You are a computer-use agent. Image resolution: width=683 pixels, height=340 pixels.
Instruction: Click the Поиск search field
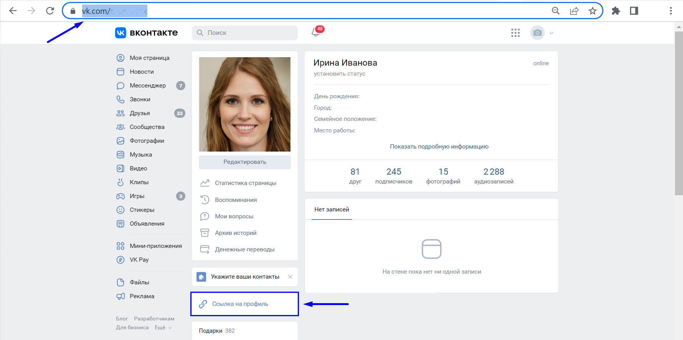point(245,33)
